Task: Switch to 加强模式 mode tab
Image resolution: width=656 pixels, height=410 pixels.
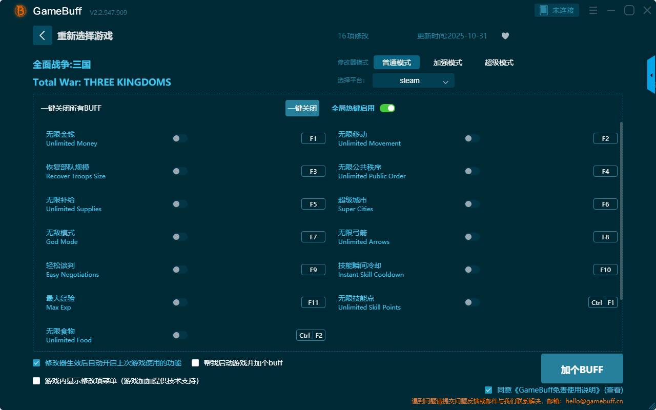Action: click(x=447, y=63)
